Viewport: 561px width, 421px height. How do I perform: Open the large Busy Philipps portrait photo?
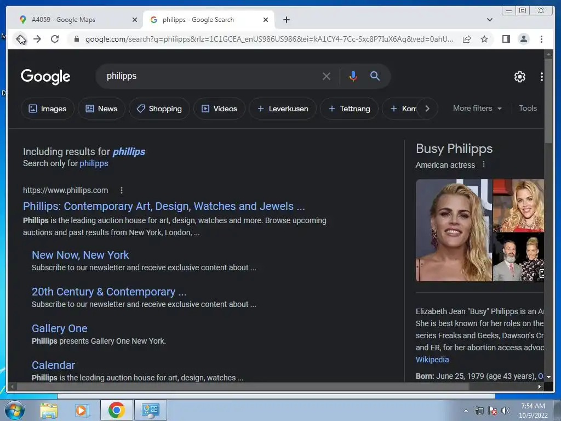tap(454, 230)
